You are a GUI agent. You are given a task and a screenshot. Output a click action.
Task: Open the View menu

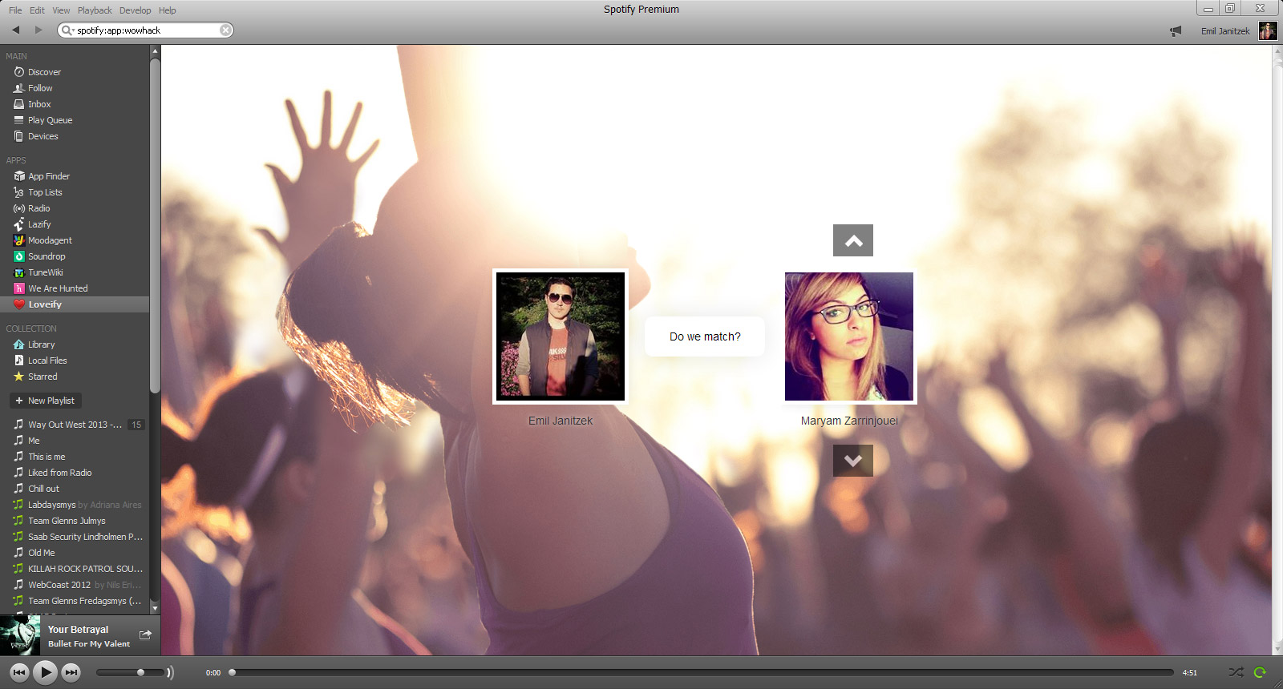click(x=61, y=10)
